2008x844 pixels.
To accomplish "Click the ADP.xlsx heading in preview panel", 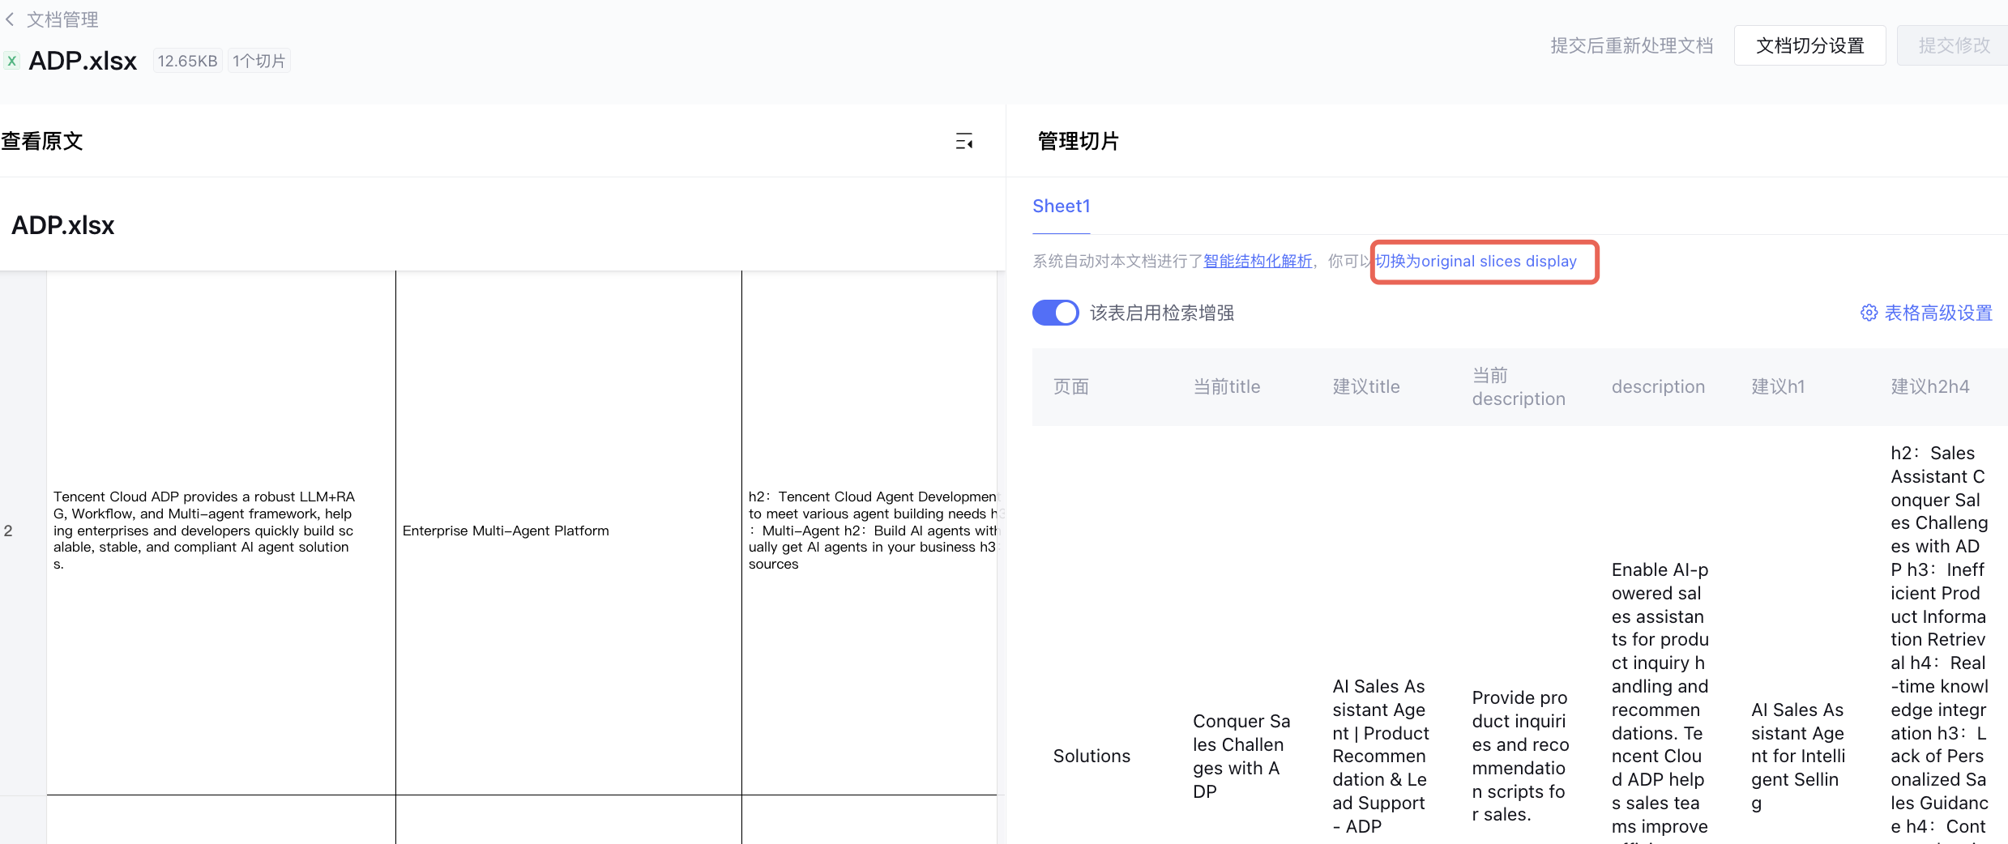I will click(x=62, y=225).
